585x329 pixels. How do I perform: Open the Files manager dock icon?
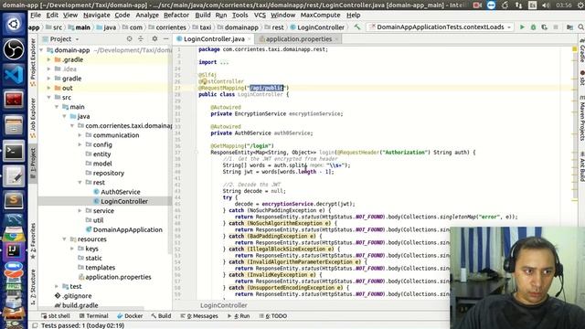point(14,125)
